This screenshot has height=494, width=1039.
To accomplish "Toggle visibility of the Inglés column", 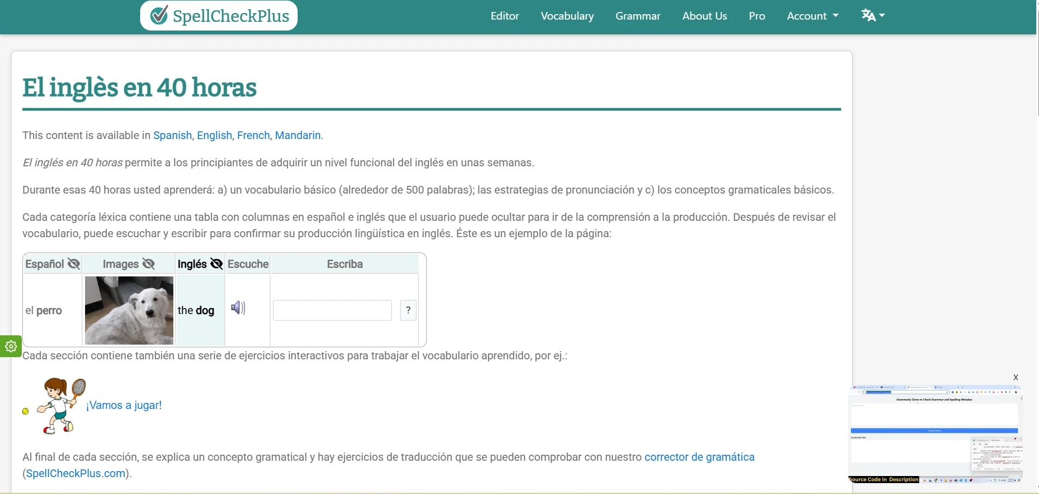I will pos(216,264).
